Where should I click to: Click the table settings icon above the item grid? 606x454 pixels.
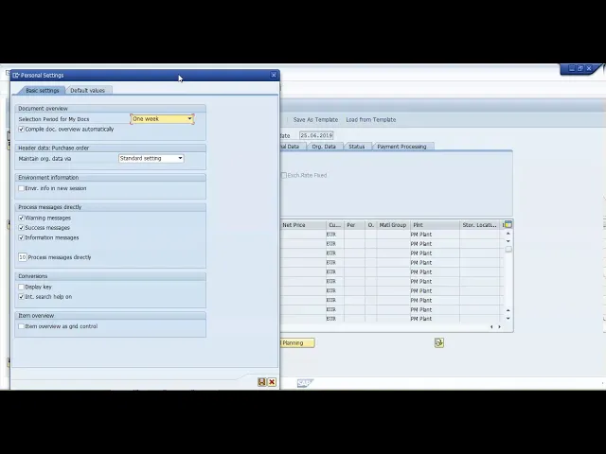(x=508, y=224)
